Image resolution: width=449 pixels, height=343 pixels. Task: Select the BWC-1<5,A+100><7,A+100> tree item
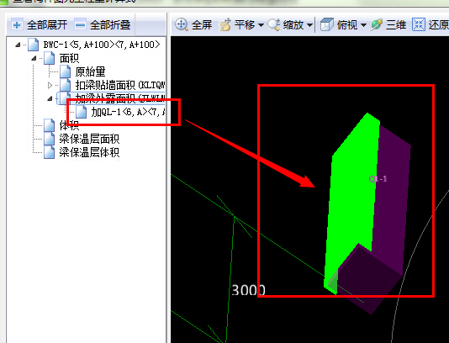pos(102,45)
